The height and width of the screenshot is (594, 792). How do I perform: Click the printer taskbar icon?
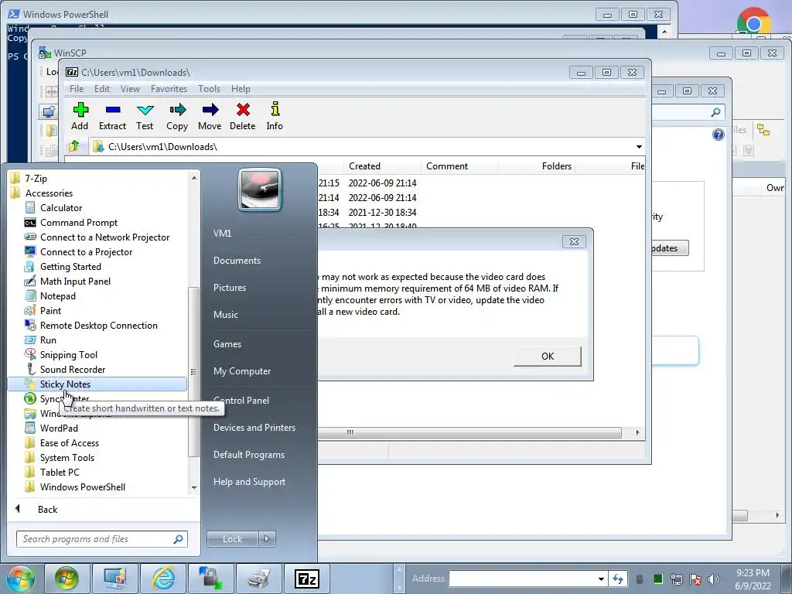coord(259,579)
